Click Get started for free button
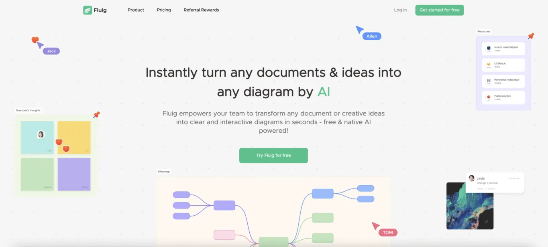This screenshot has height=247, width=548. 440,10
